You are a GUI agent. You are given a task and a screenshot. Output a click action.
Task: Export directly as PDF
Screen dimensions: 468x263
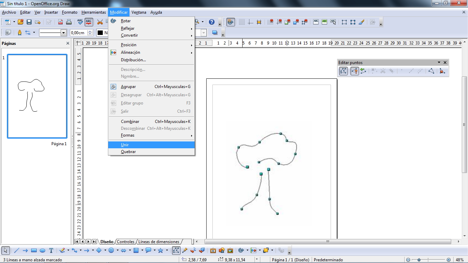61,22
